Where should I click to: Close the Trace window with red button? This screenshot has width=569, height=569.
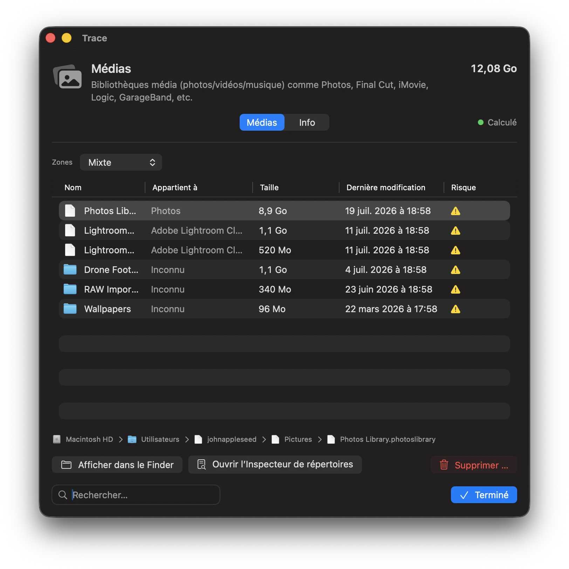coord(51,38)
